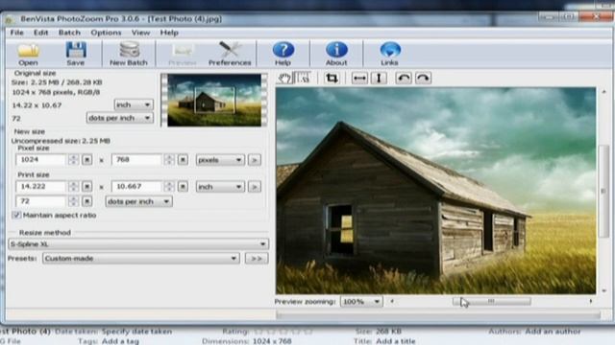This screenshot has width=615, height=345.
Task: Select the Crop tool
Action: pos(332,78)
